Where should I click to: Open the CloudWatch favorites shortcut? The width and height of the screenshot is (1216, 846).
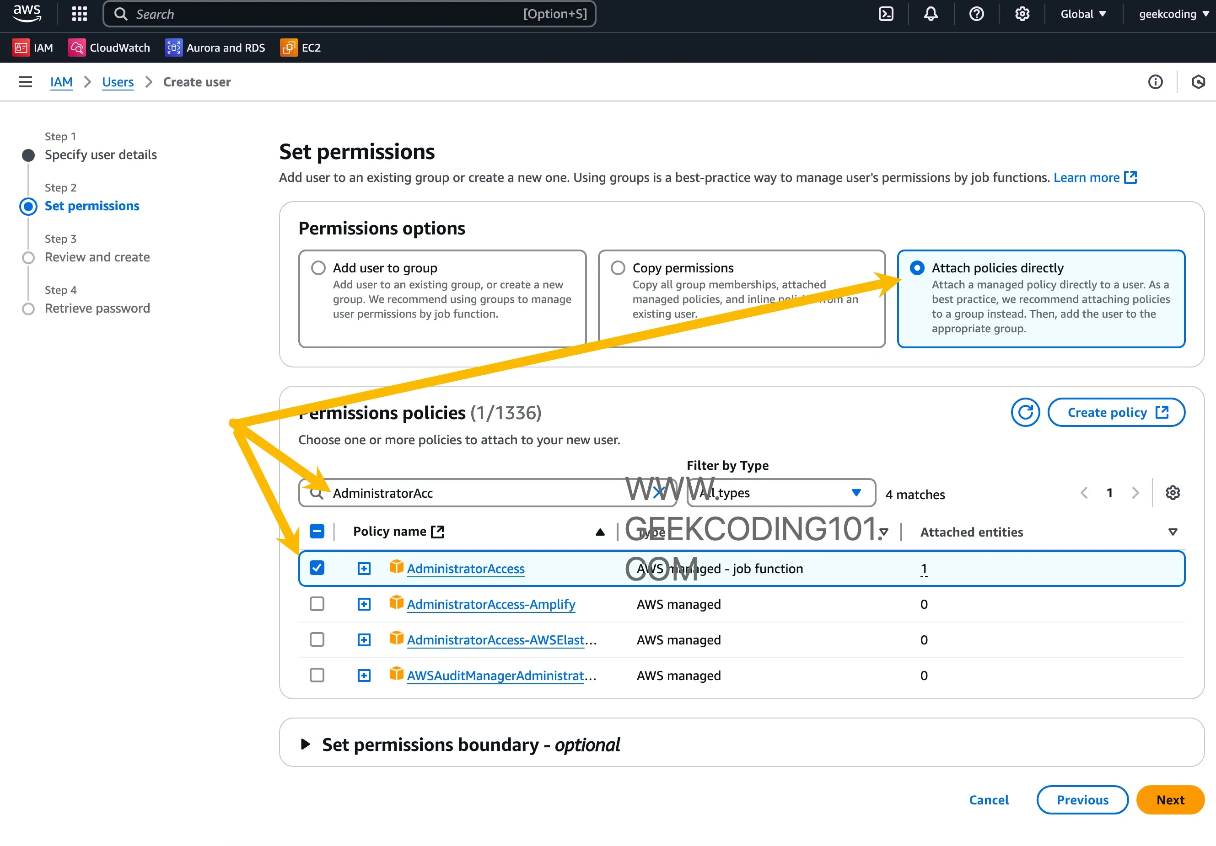[109, 47]
